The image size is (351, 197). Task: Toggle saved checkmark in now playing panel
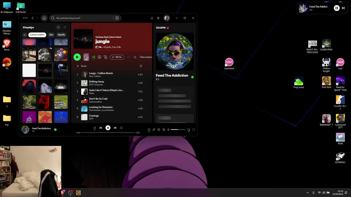point(192,77)
